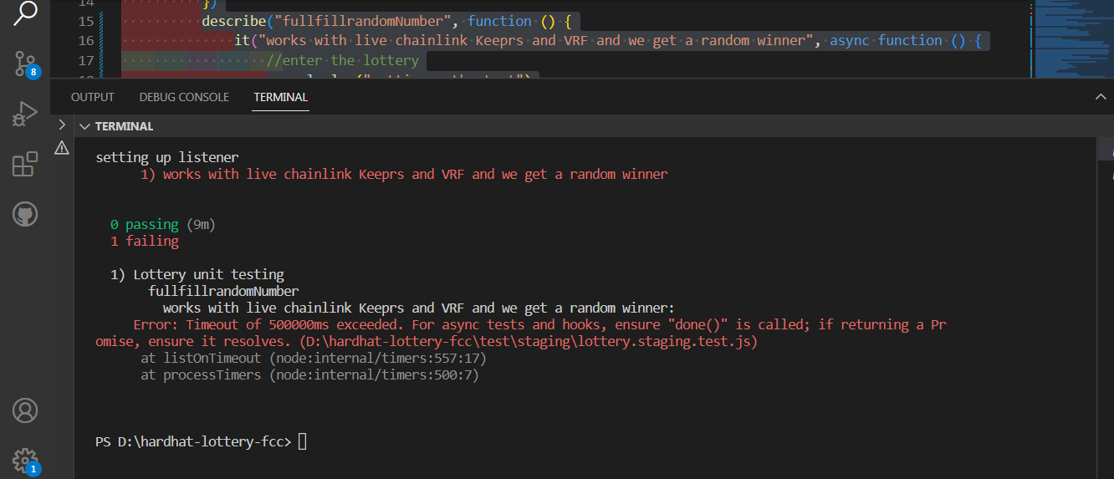Click 'fullfillrandomNumber' line in terminal output
1114x479 pixels.
click(x=223, y=291)
